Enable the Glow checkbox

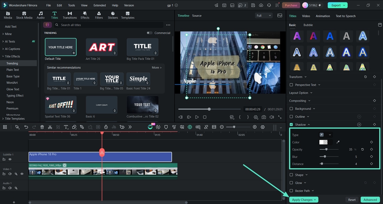pos(291,183)
